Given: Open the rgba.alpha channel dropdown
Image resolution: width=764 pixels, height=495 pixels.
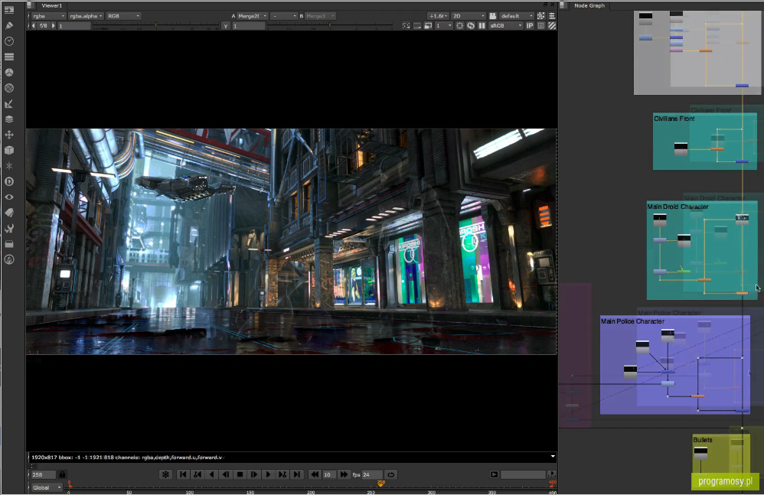Looking at the screenshot, I should point(86,16).
